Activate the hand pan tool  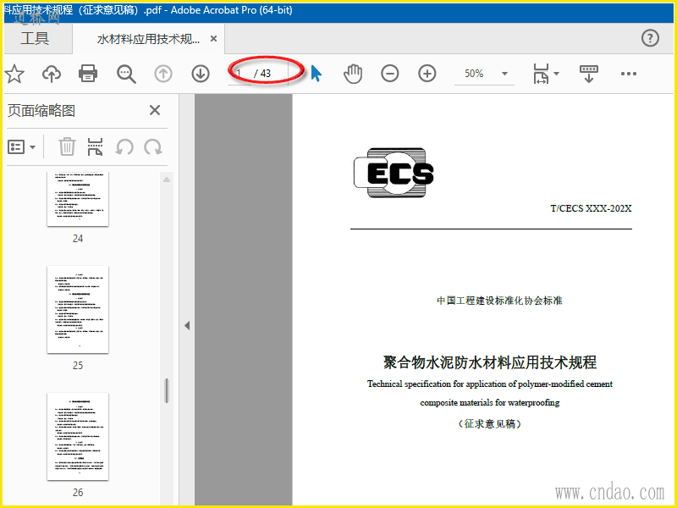point(353,74)
